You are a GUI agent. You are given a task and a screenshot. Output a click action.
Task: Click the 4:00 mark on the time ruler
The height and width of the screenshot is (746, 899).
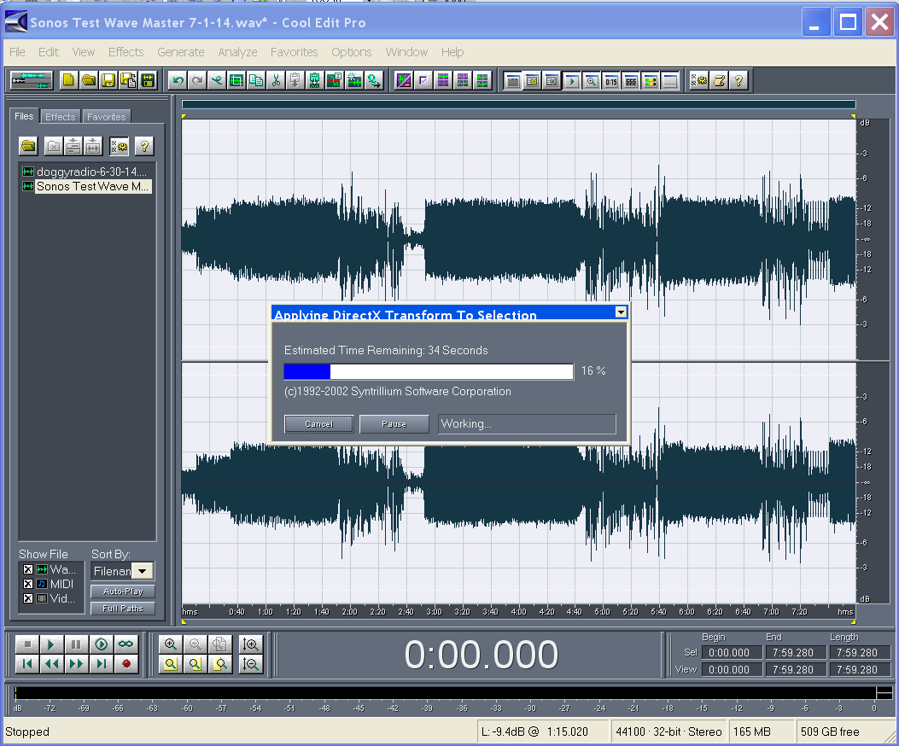point(518,612)
